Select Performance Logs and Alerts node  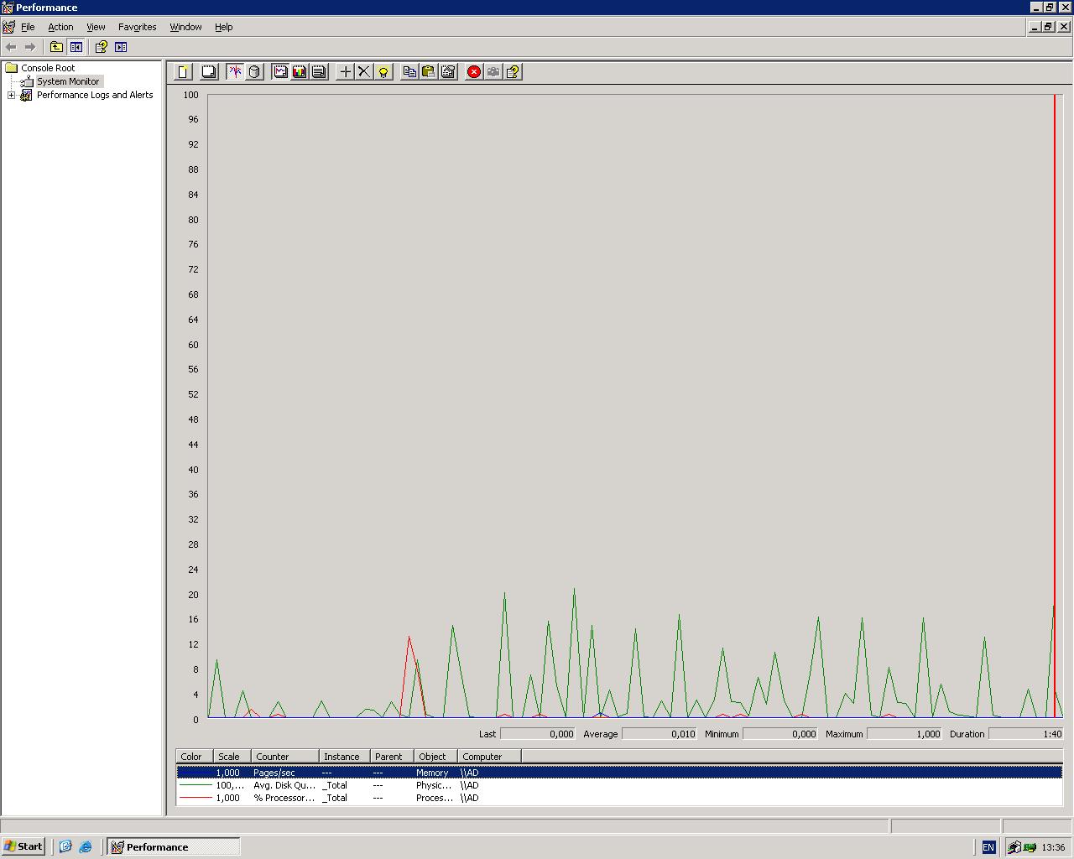pyautogui.click(x=95, y=95)
